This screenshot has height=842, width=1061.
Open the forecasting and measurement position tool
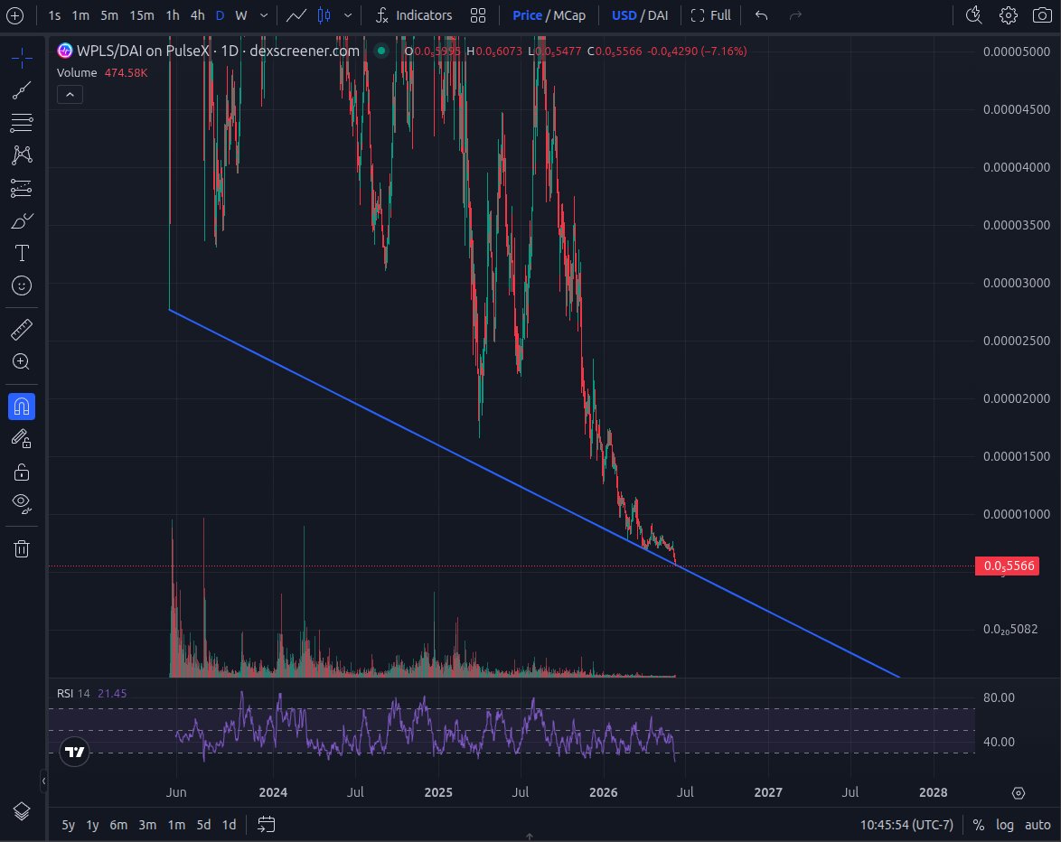[x=22, y=188]
